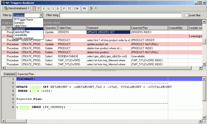Toggle the PK toolbar button
This screenshot has width=207, height=124.
click(84, 8)
